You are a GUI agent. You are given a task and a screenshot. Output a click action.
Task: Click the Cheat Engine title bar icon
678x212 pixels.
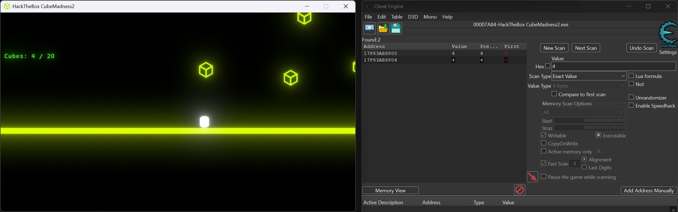click(x=369, y=6)
